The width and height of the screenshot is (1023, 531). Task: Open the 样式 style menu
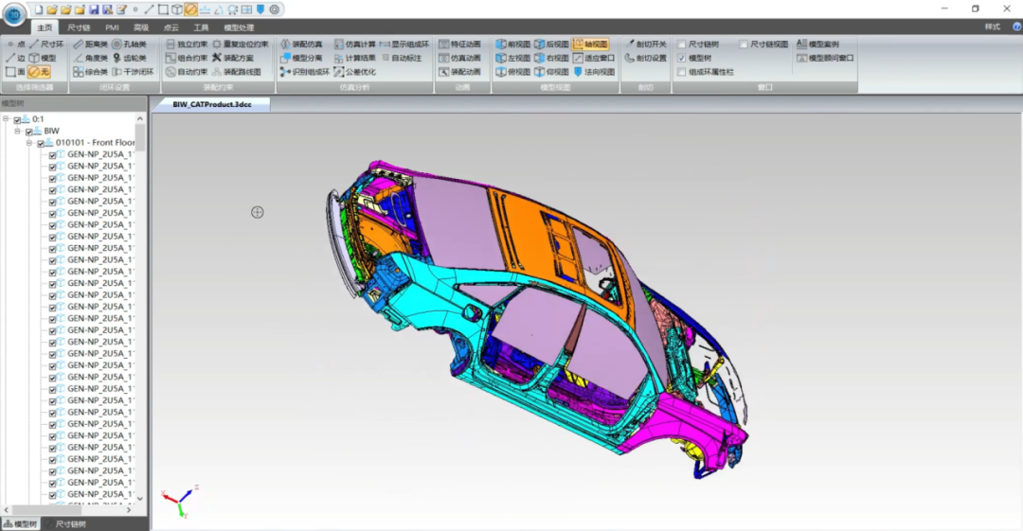click(993, 27)
